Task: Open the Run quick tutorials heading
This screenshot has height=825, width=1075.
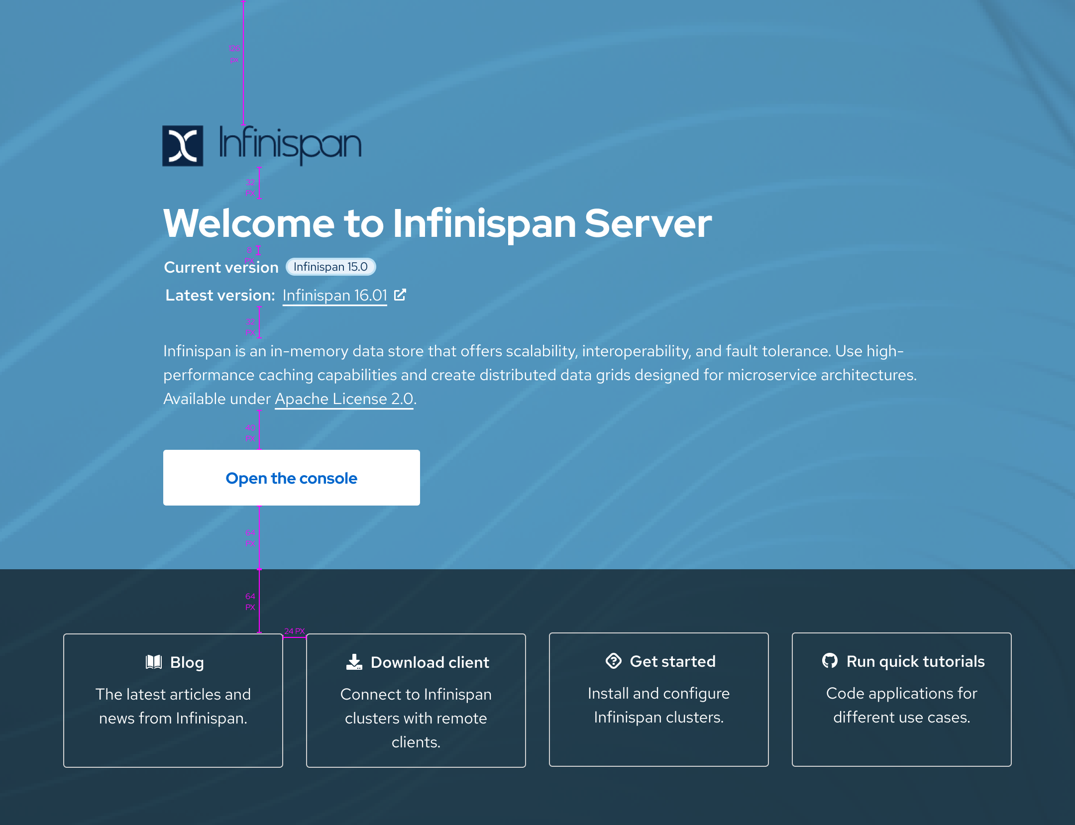Action: click(x=915, y=661)
